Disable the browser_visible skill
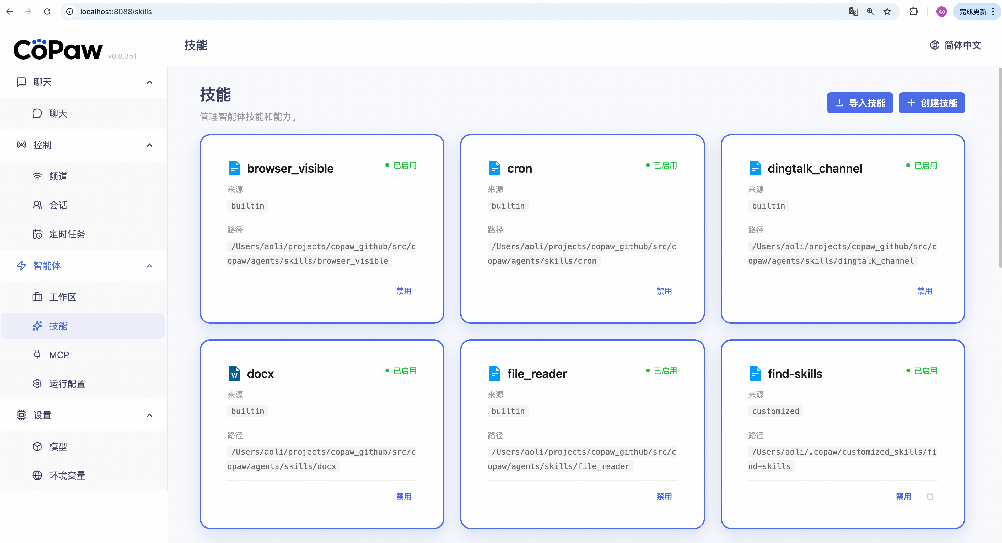This screenshot has width=1002, height=543. pos(404,291)
